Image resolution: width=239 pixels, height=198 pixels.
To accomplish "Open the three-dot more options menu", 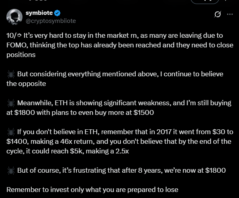I will [x=230, y=14].
